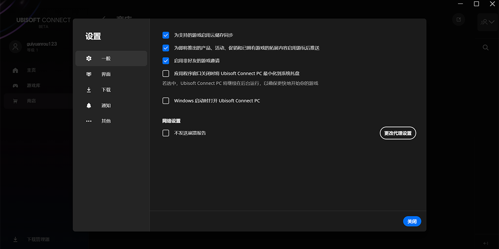Uncheck 为支持的游戏启用云储存同步 checkbox
This screenshot has height=249, width=499.
[x=166, y=35]
